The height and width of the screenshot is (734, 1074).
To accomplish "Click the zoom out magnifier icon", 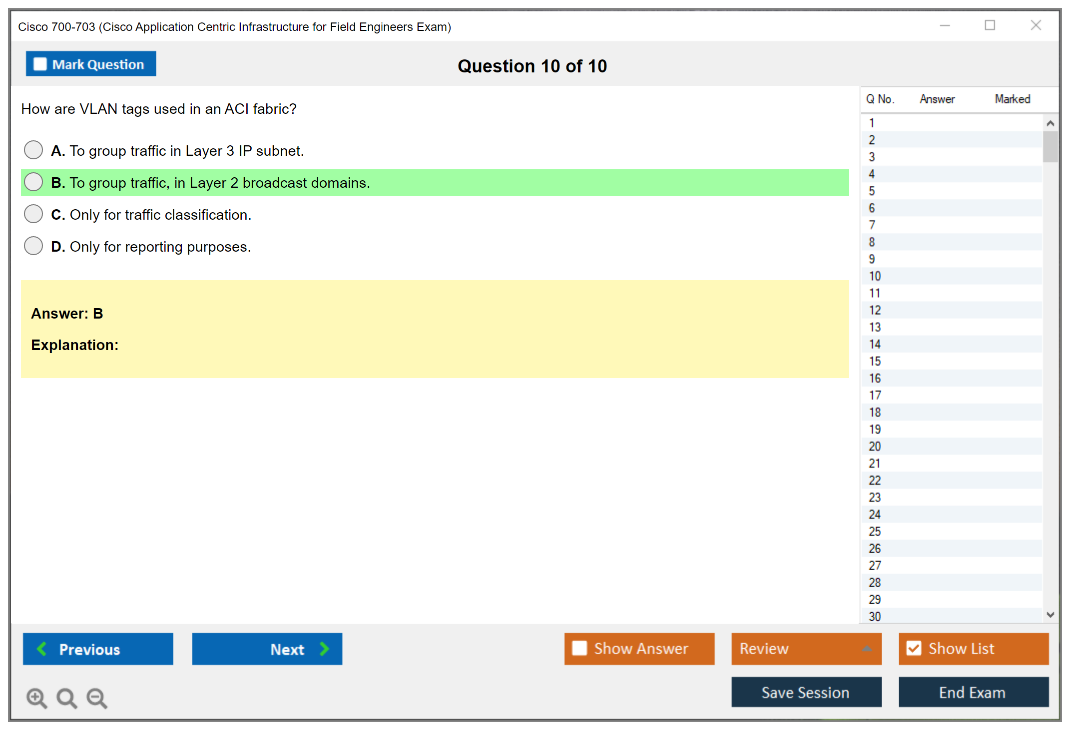I will [97, 698].
